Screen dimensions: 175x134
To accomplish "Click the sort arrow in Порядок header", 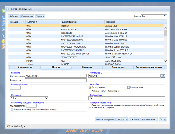I will pyautogui.click(x=24, y=21).
